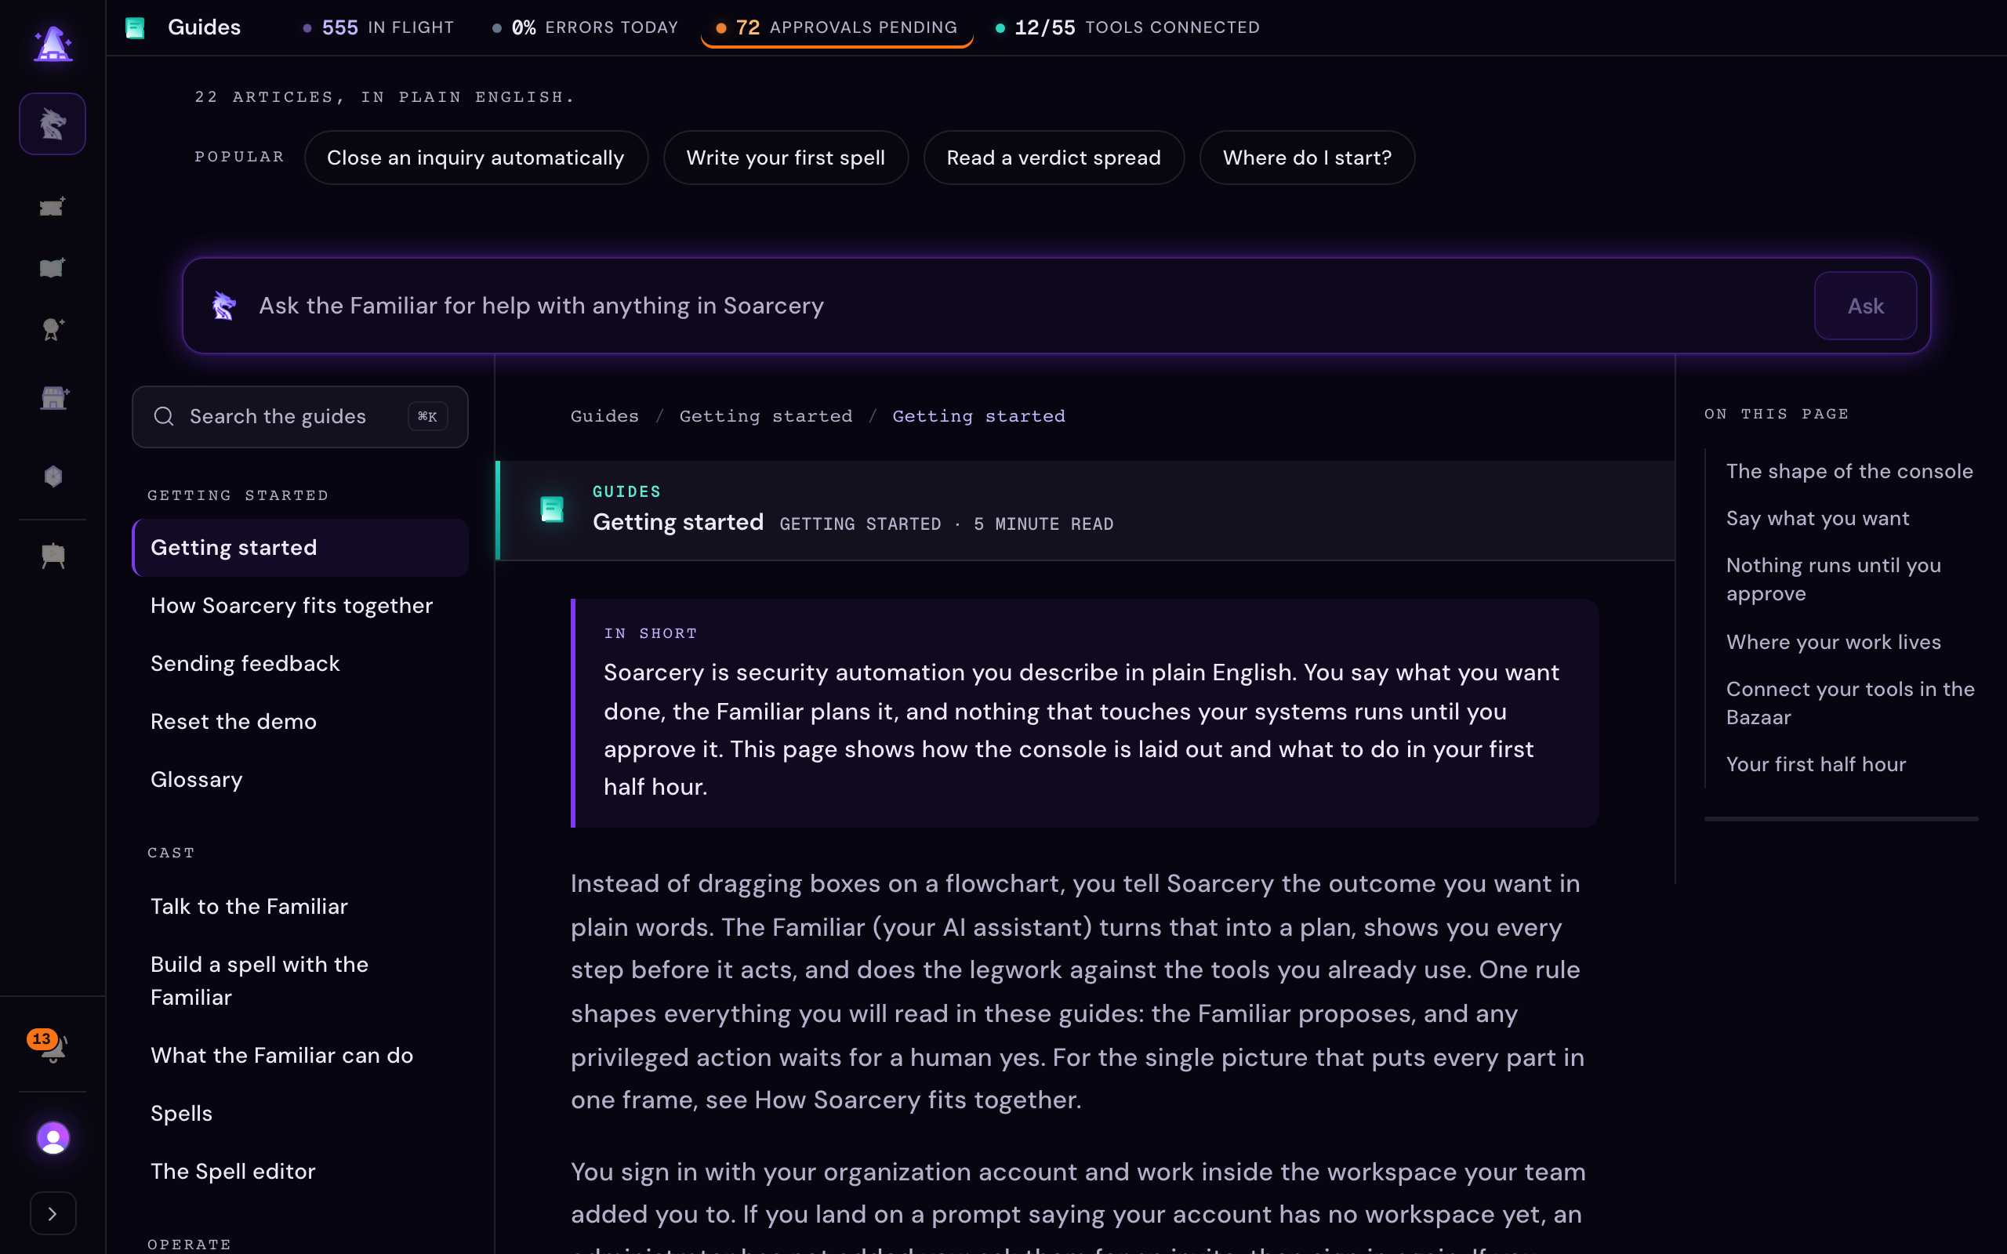Viewport: 2007px width, 1254px height.
Task: Click the GETTING STARTED nav section heading
Action: pyautogui.click(x=238, y=495)
